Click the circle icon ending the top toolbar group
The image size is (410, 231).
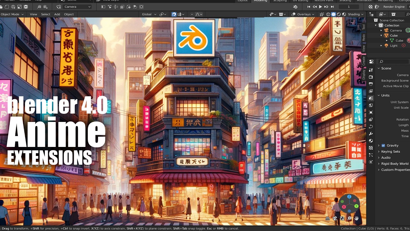click(141, 7)
